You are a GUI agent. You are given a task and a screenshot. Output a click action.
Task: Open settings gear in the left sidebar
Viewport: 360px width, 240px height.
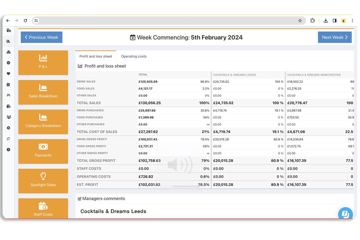[8, 128]
